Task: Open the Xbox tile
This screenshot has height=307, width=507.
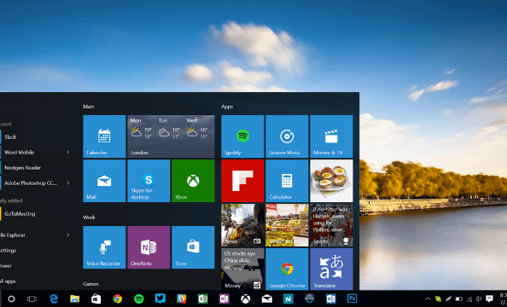Action: pos(193,181)
